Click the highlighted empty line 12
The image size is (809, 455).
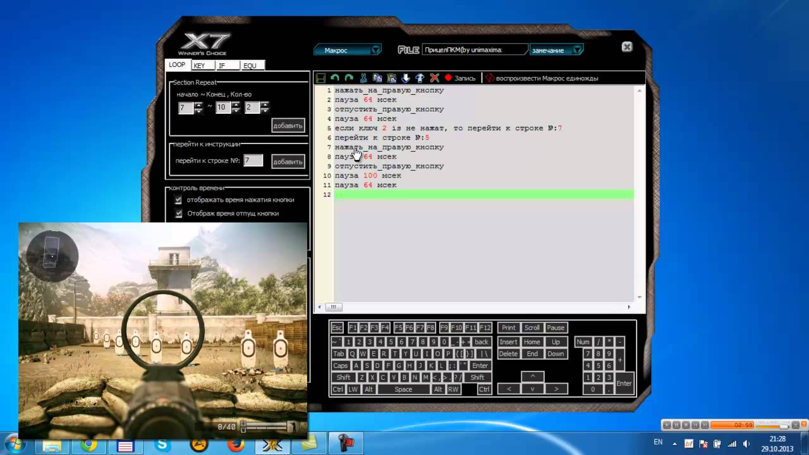(x=484, y=195)
